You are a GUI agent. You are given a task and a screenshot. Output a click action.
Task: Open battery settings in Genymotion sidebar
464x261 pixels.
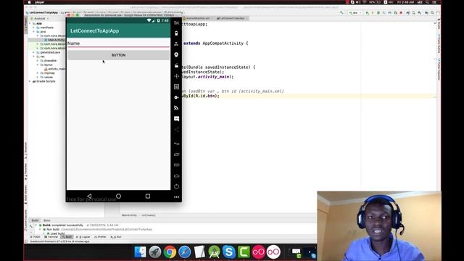point(176,33)
